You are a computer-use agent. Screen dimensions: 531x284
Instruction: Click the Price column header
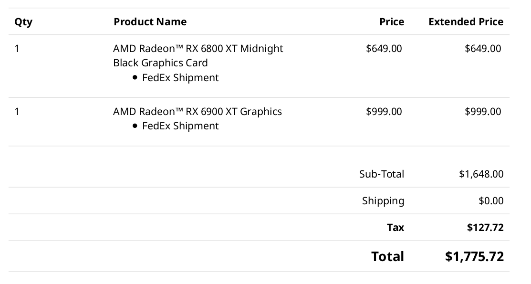[391, 22]
